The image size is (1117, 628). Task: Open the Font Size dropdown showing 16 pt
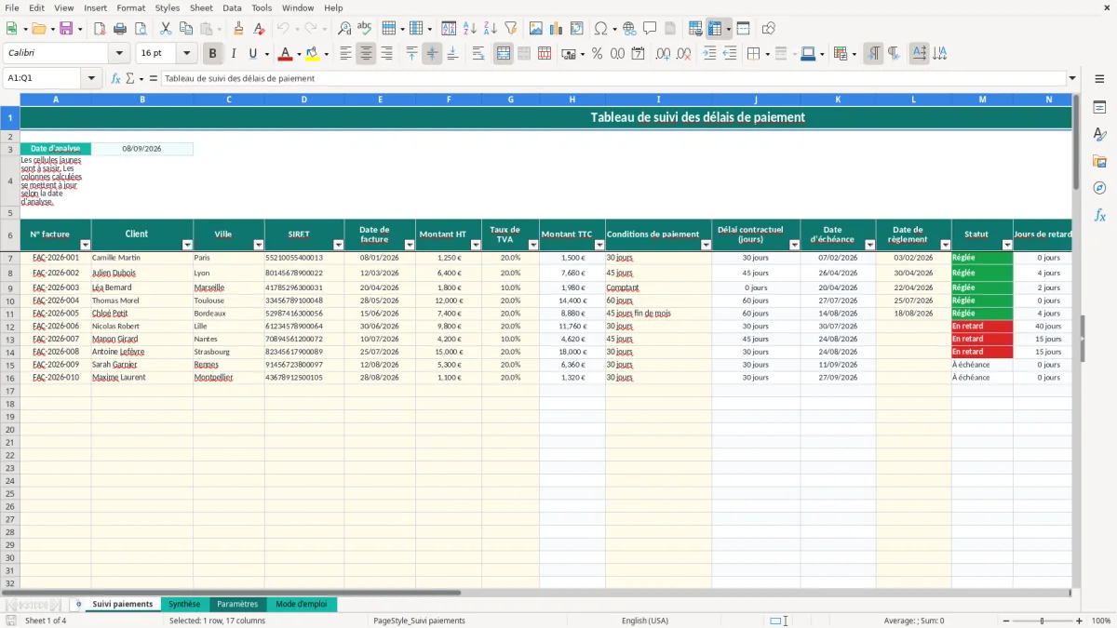pos(186,54)
